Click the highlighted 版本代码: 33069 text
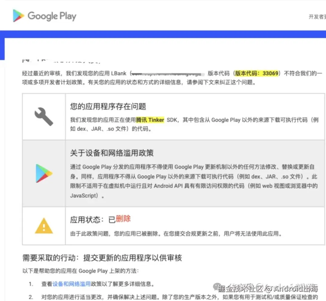 (x=257, y=73)
